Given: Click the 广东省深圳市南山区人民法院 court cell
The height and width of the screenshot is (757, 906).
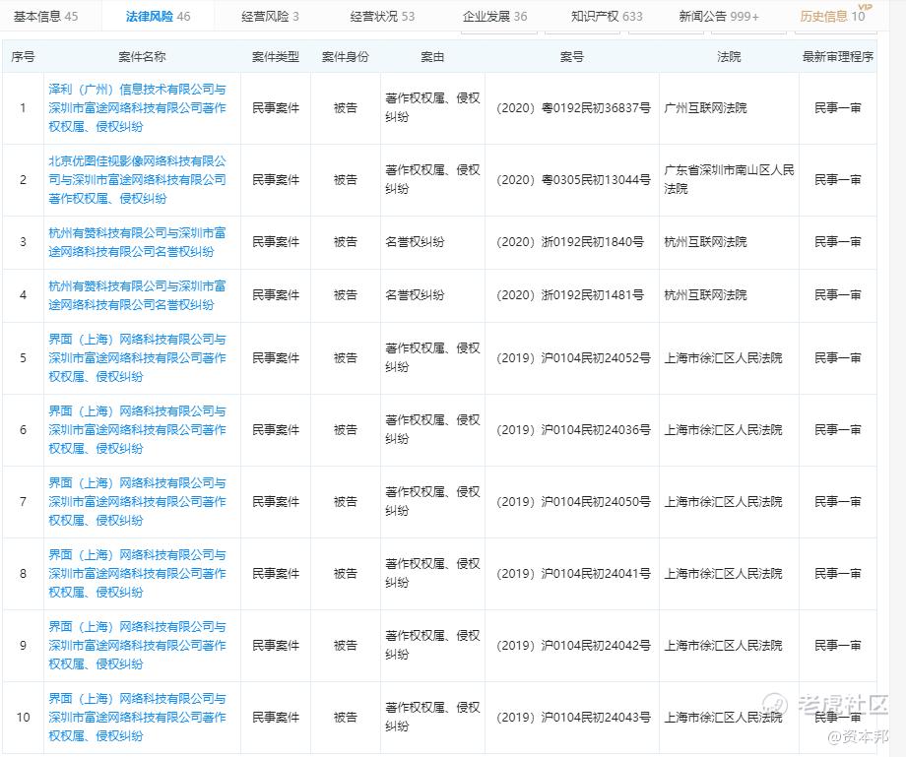Looking at the screenshot, I should 729,179.
